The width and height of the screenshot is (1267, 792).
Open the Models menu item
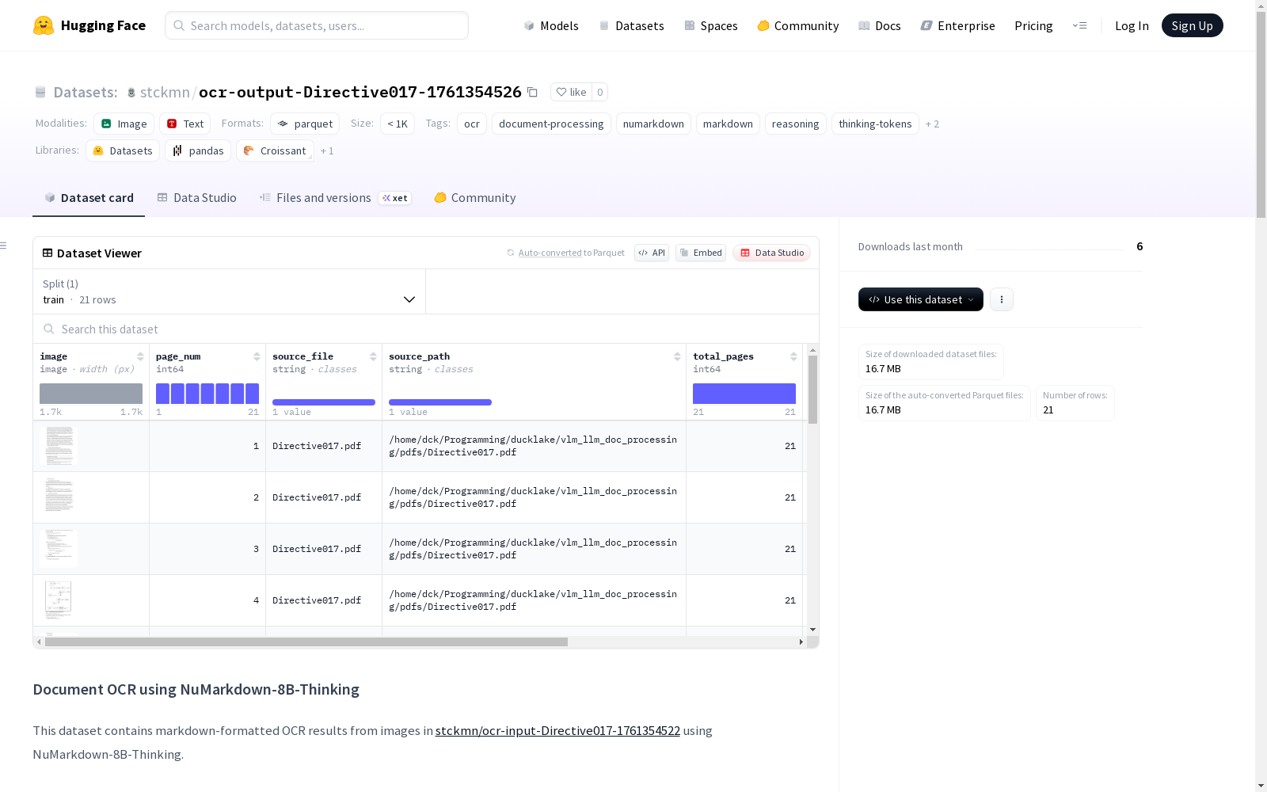click(551, 25)
